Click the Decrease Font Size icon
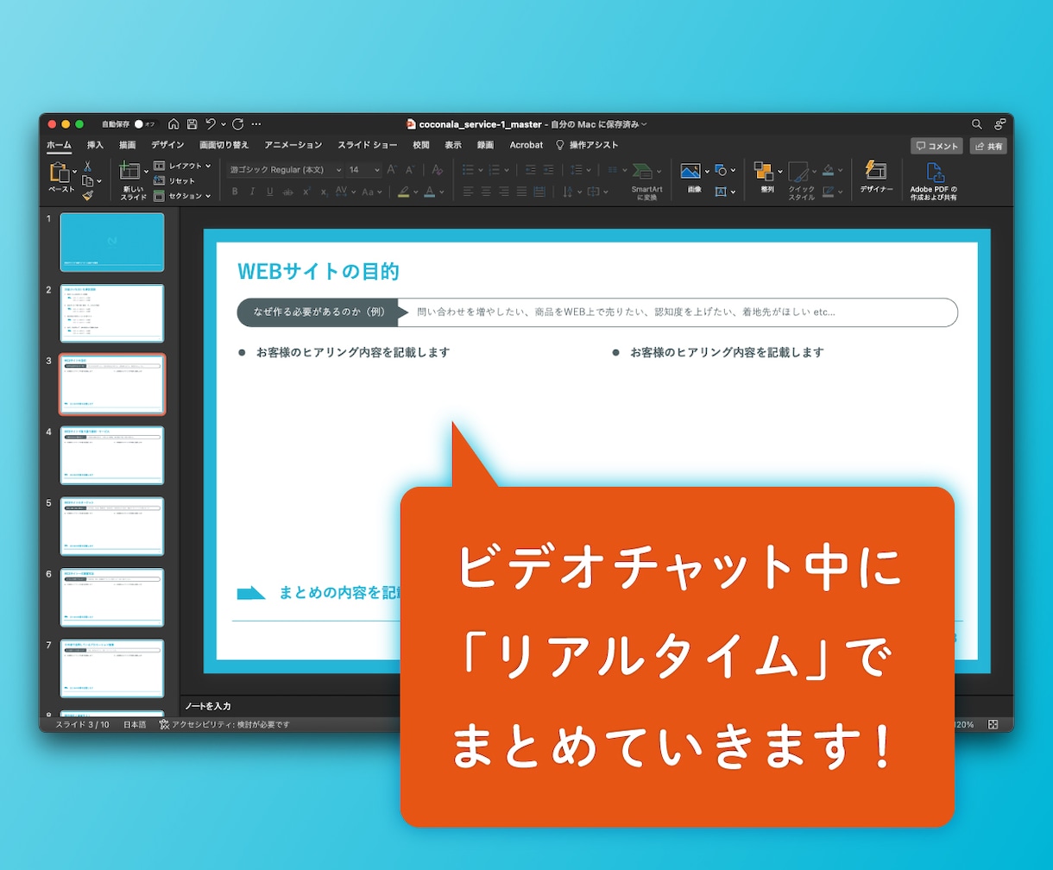This screenshot has height=870, width=1053. click(x=410, y=170)
